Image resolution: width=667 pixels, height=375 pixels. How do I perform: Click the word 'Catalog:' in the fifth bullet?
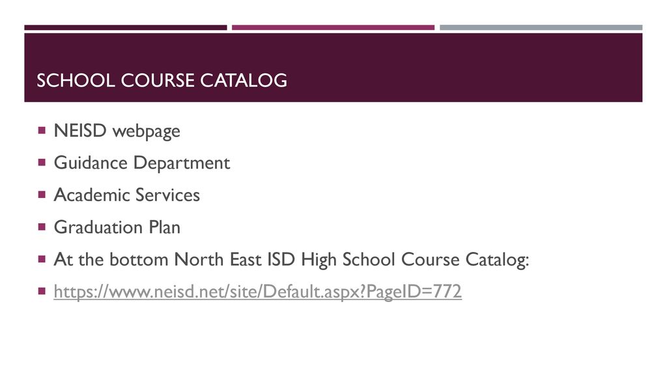coord(497,260)
